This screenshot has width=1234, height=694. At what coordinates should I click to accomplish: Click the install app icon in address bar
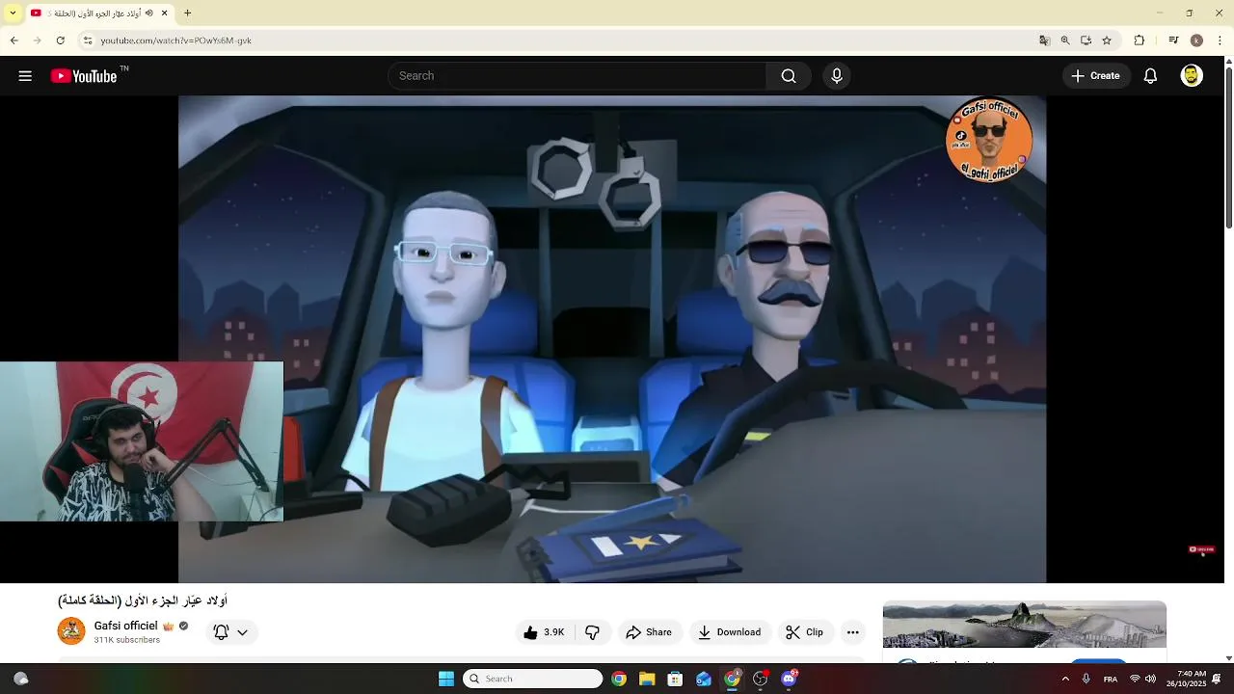pos(1086,40)
